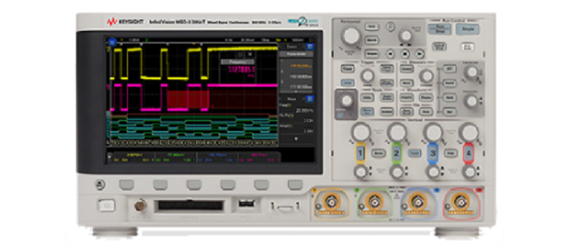Push the navigate backward arrow key

(x=391, y=54)
